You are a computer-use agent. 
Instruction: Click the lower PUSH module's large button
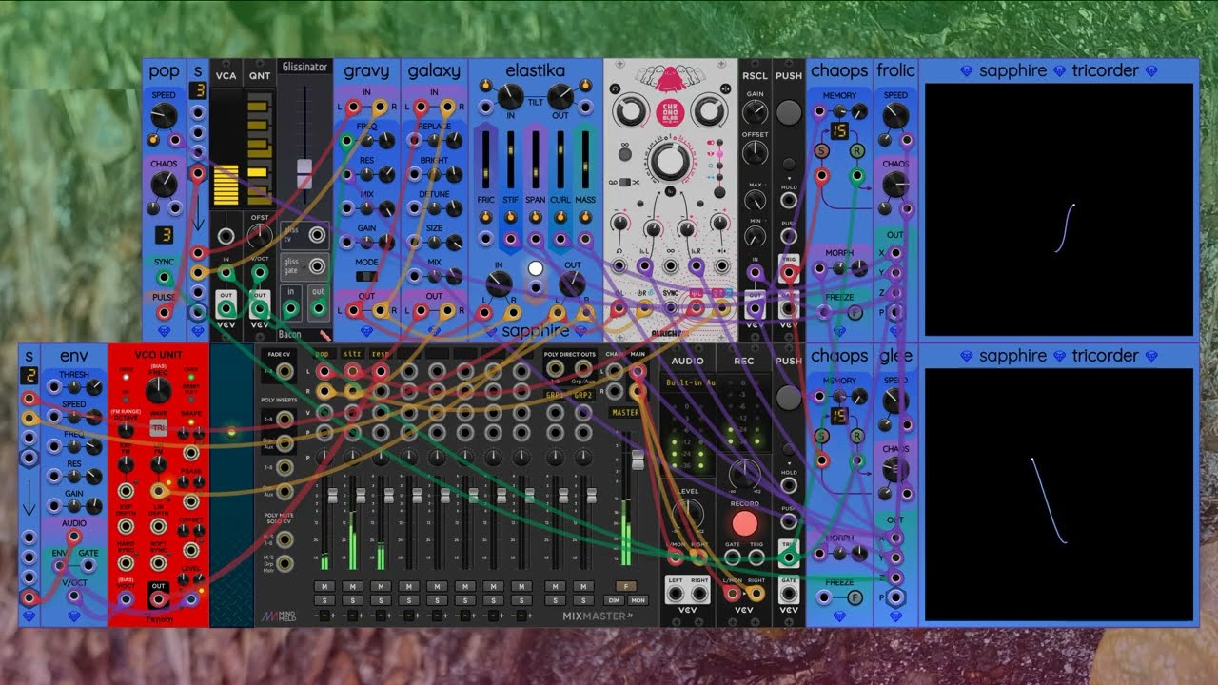point(789,399)
